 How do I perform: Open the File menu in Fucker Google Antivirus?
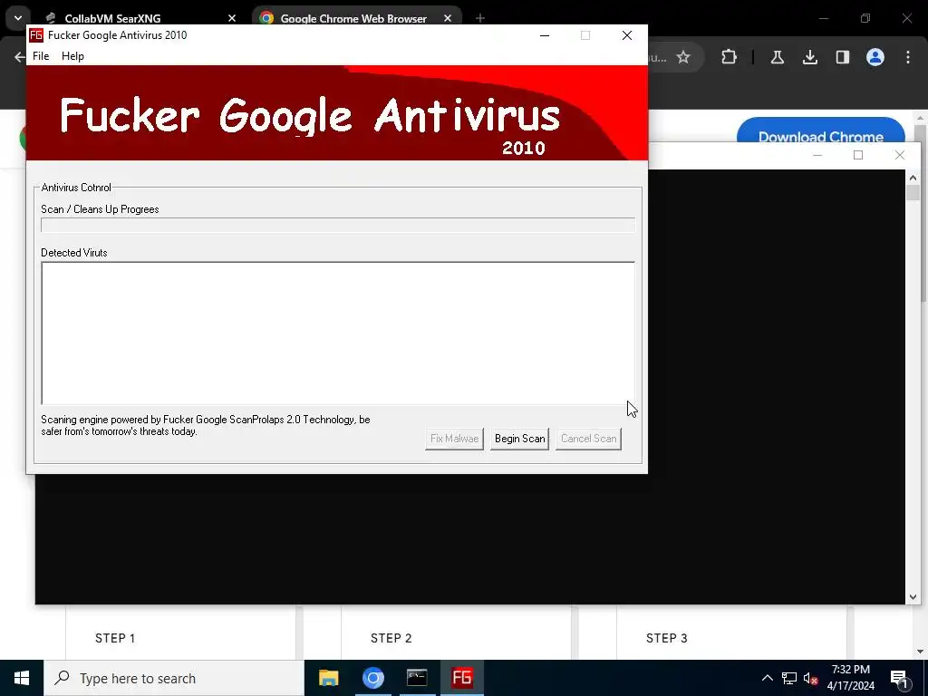pyautogui.click(x=41, y=56)
